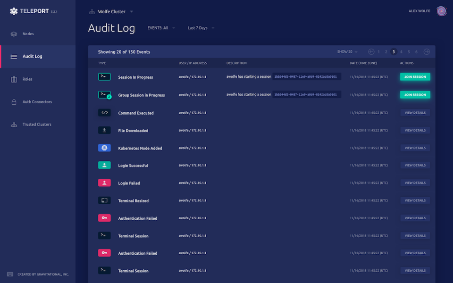Go to page 4 of events
Screen dimensions: 453x283
click(401, 52)
